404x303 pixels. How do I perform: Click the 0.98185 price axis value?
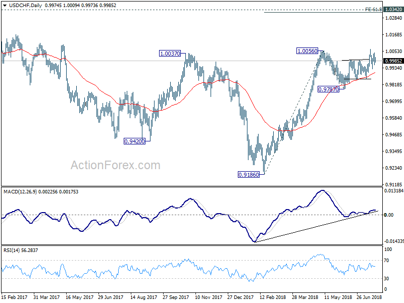click(x=393, y=84)
